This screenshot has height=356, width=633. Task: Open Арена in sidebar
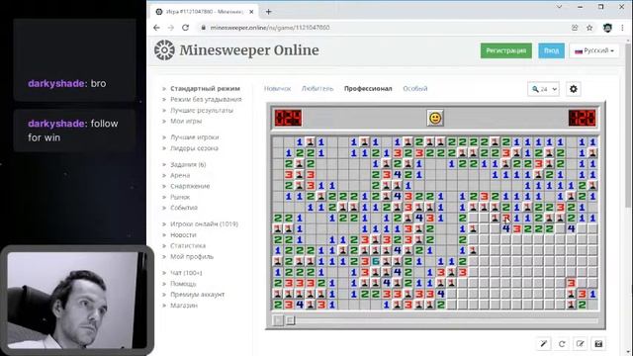click(180, 175)
